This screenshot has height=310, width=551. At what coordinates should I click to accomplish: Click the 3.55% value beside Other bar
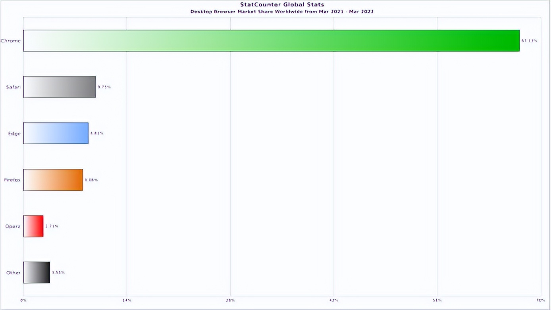58,273
